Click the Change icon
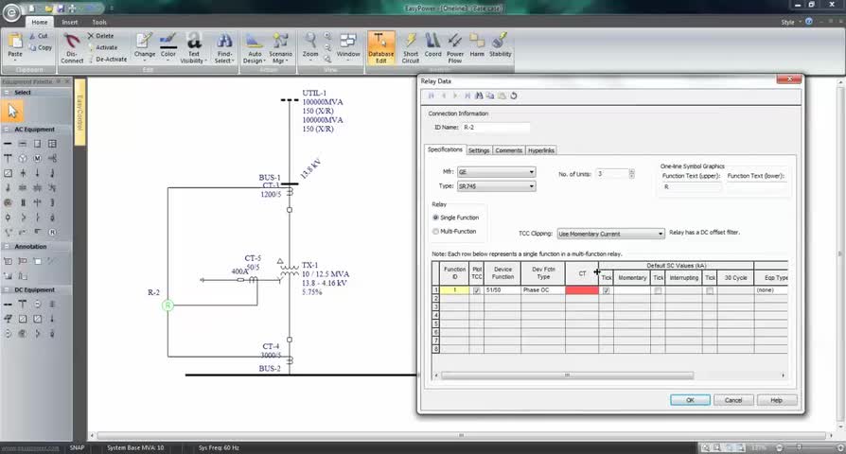846x454 pixels. coord(145,45)
